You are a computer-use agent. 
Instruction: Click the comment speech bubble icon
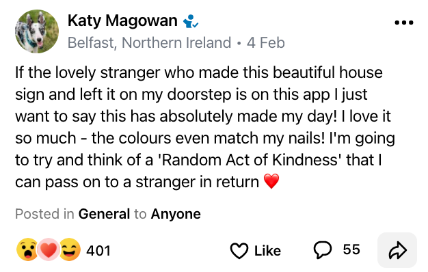click(322, 250)
